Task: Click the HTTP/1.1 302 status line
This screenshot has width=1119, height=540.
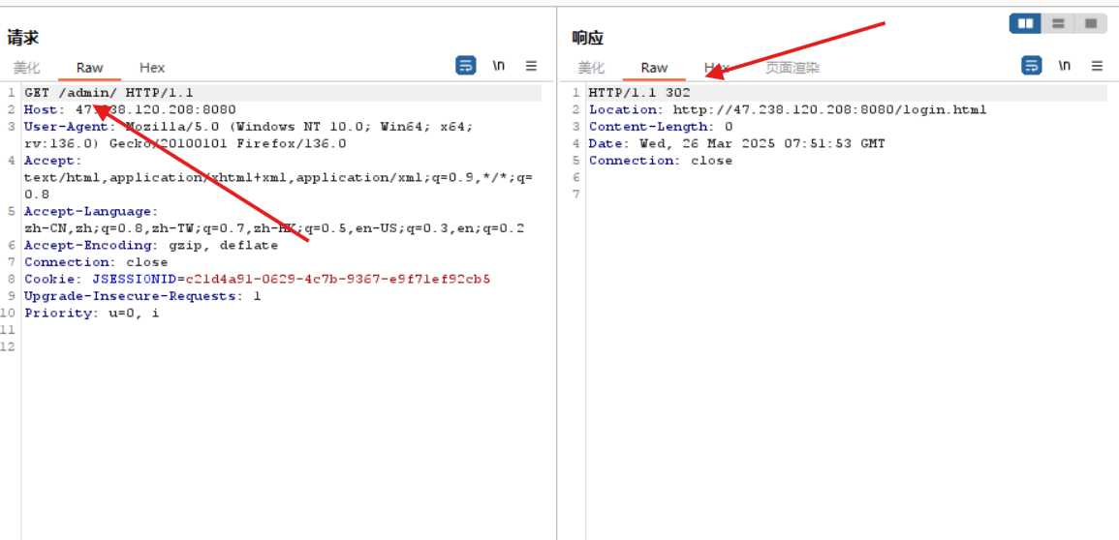Action: [639, 93]
